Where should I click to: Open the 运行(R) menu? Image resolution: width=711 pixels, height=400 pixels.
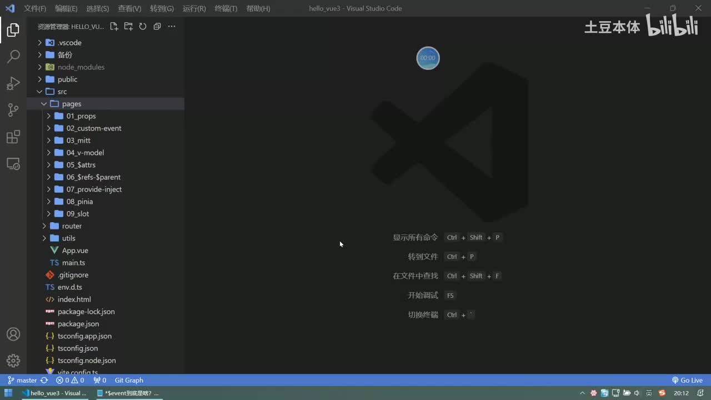pos(194,8)
